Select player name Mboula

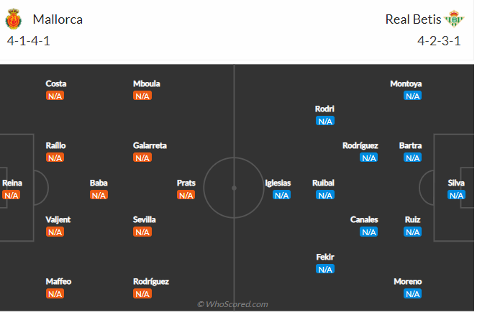pyautogui.click(x=146, y=83)
